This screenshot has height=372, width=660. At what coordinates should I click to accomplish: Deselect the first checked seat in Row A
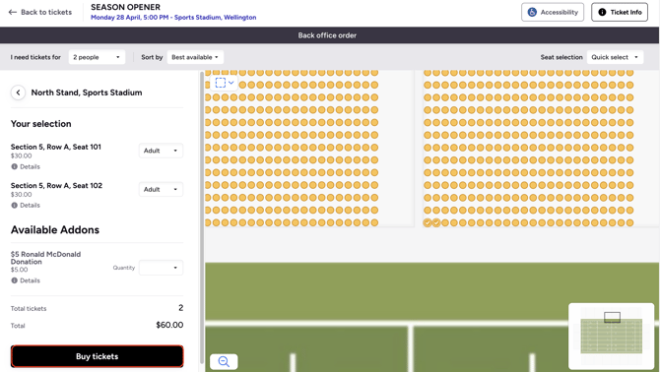pos(428,222)
